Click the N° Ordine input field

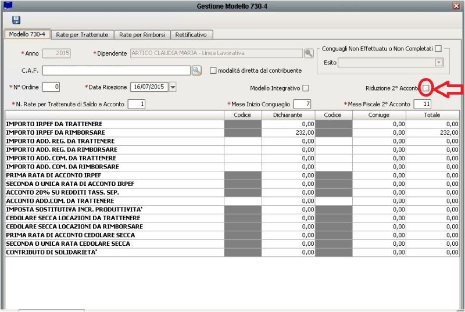tap(51, 87)
